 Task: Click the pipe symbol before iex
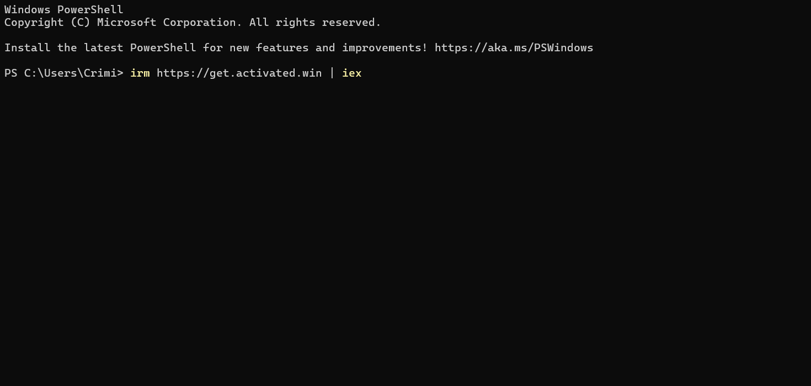click(332, 73)
